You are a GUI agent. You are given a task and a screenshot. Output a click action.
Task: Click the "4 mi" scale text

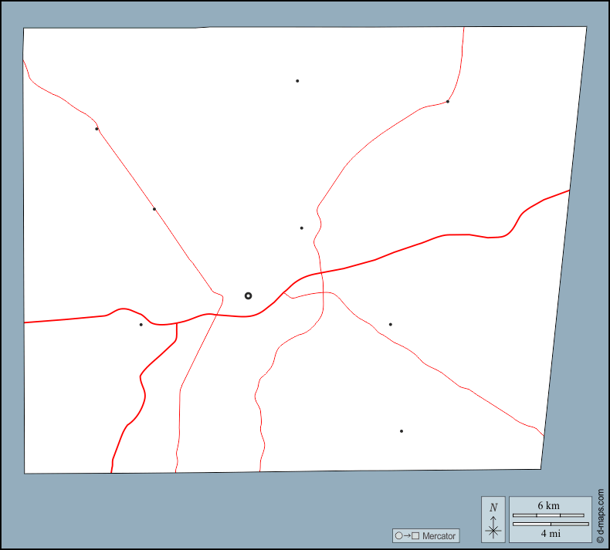pos(550,533)
